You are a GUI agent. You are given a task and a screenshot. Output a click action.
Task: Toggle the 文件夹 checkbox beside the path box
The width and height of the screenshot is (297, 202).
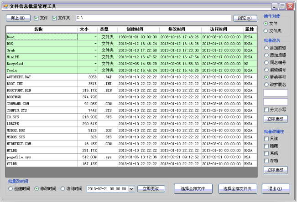tap(54, 18)
